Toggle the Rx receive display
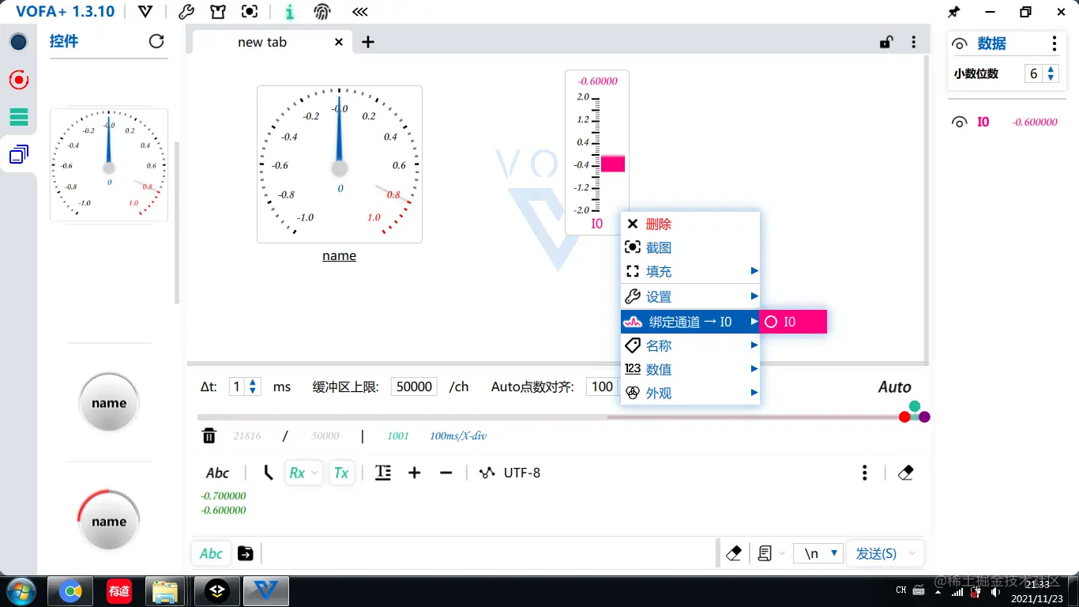Image resolution: width=1079 pixels, height=607 pixels. (299, 472)
